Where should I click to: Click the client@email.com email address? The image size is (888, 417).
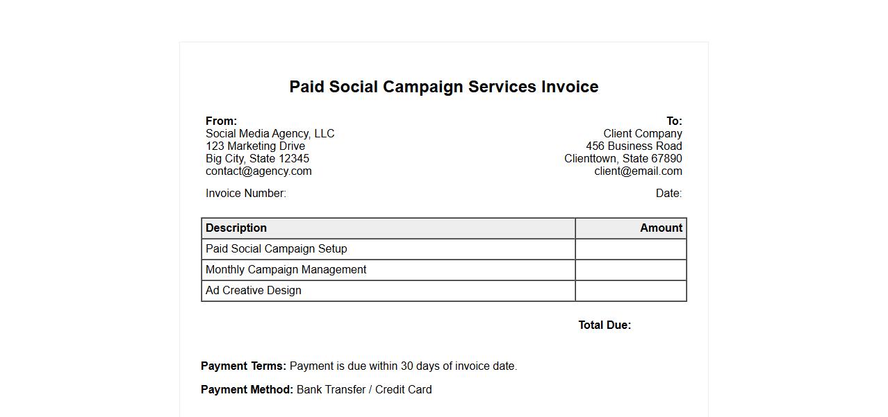point(638,171)
